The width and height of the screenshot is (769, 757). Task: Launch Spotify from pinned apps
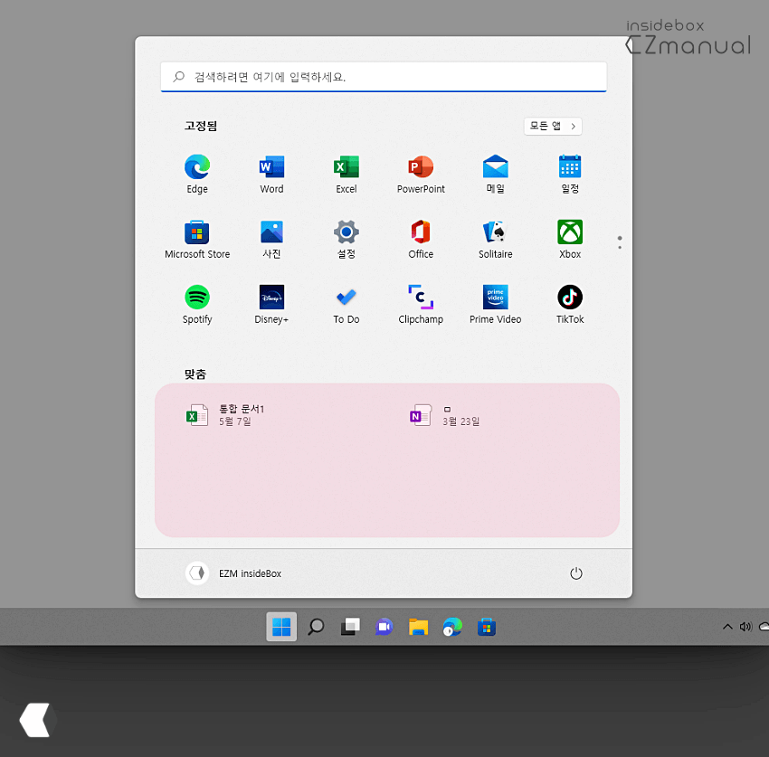196,297
